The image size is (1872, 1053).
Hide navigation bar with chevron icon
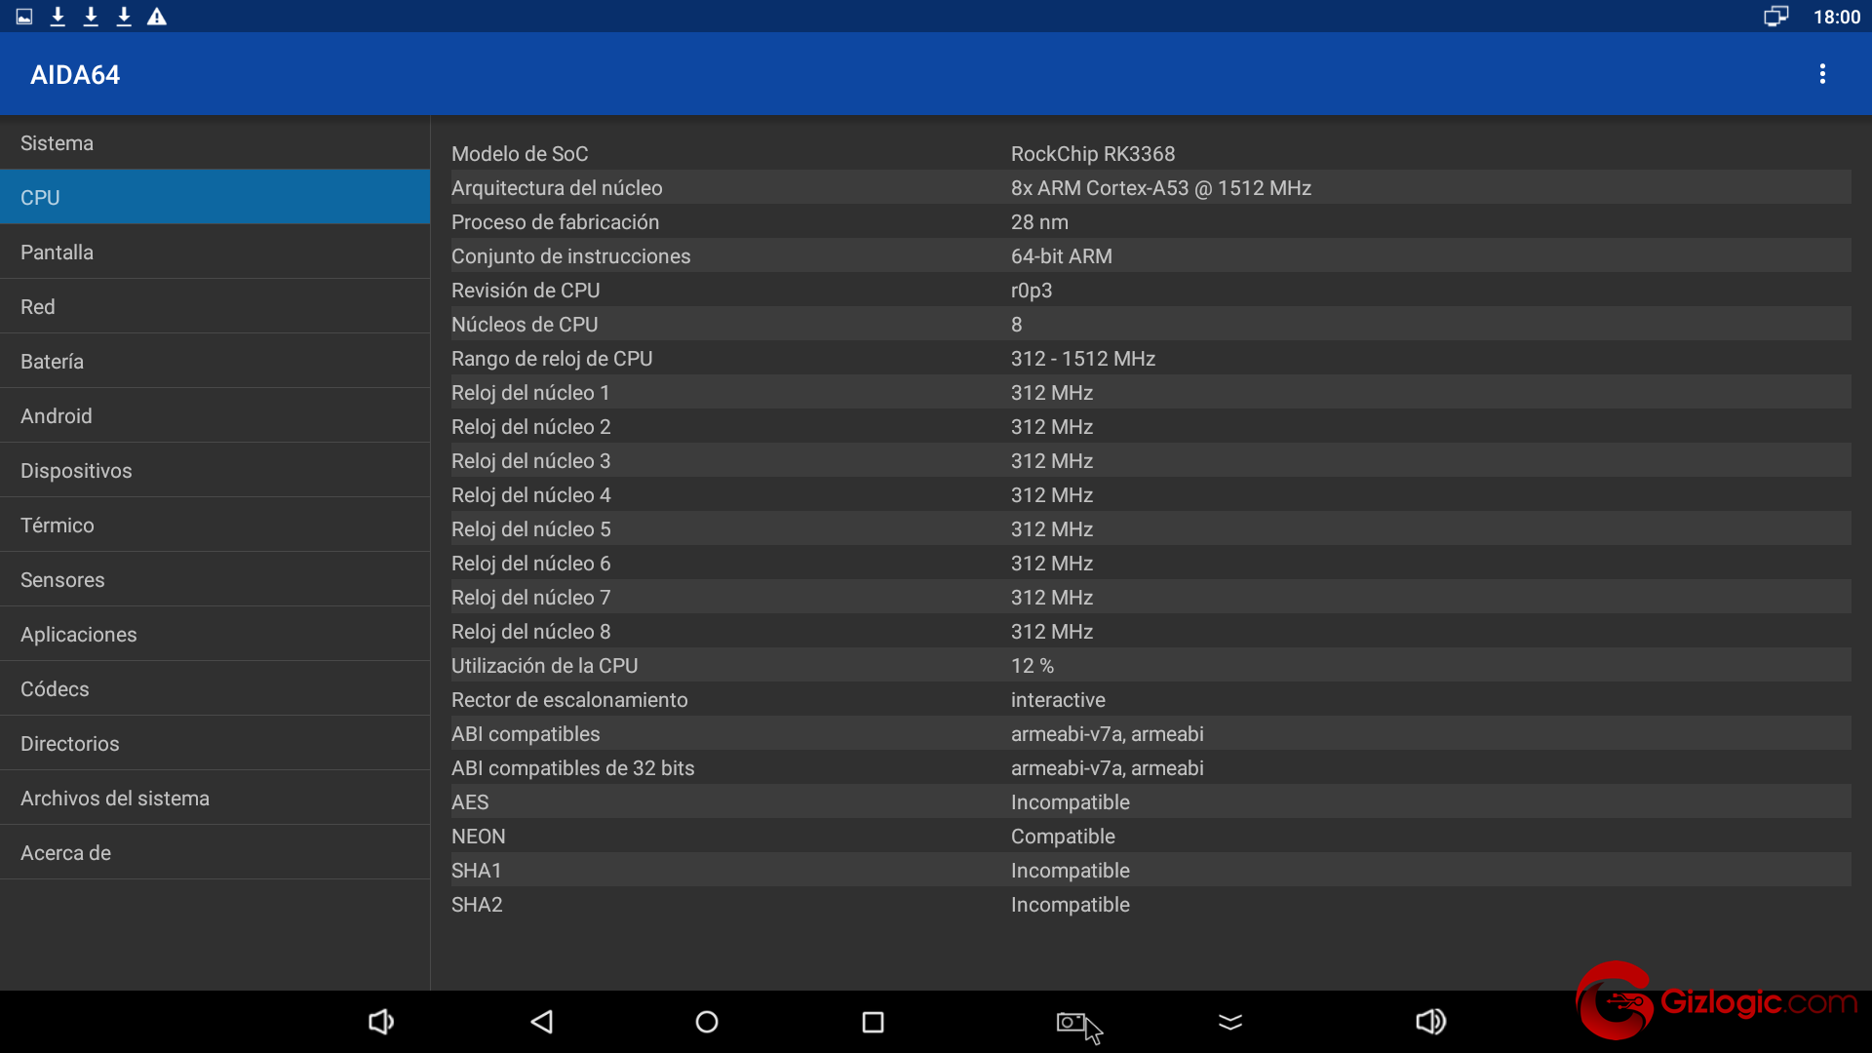(x=1230, y=1021)
